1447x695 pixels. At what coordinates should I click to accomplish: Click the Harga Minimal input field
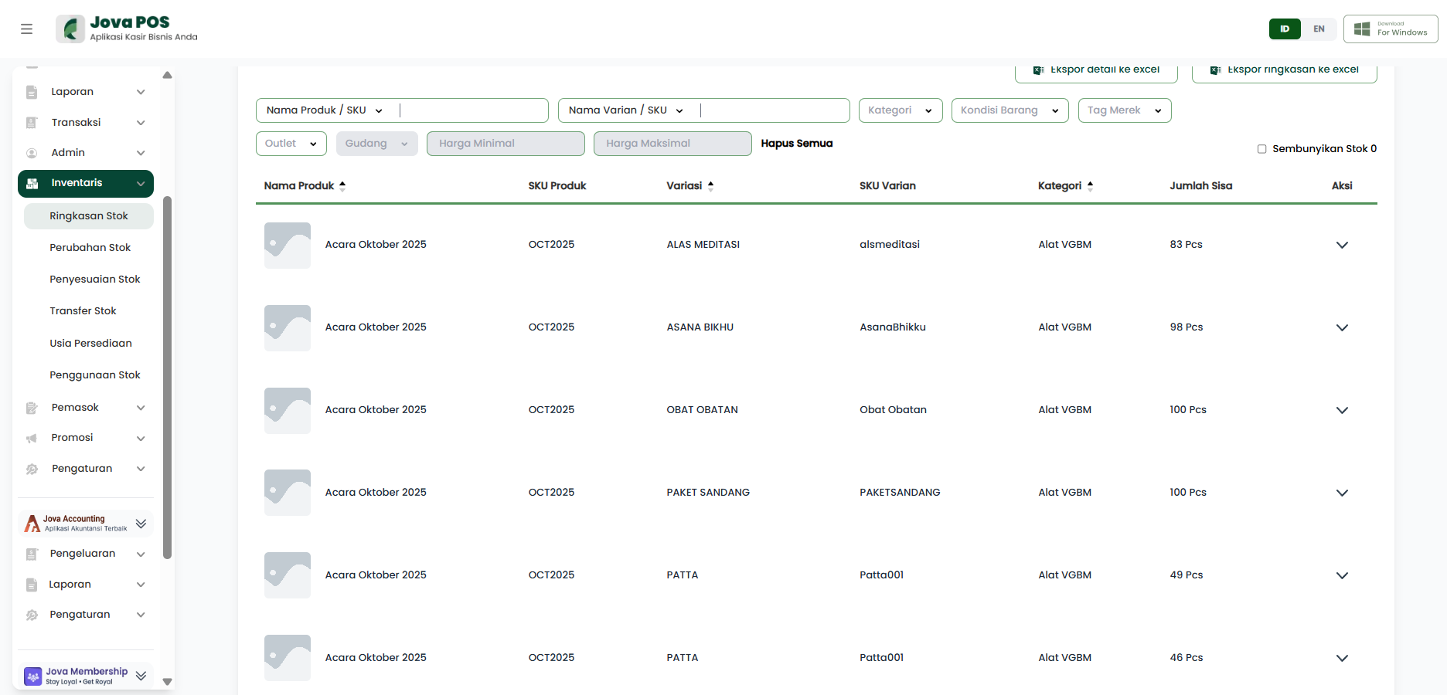tap(506, 144)
